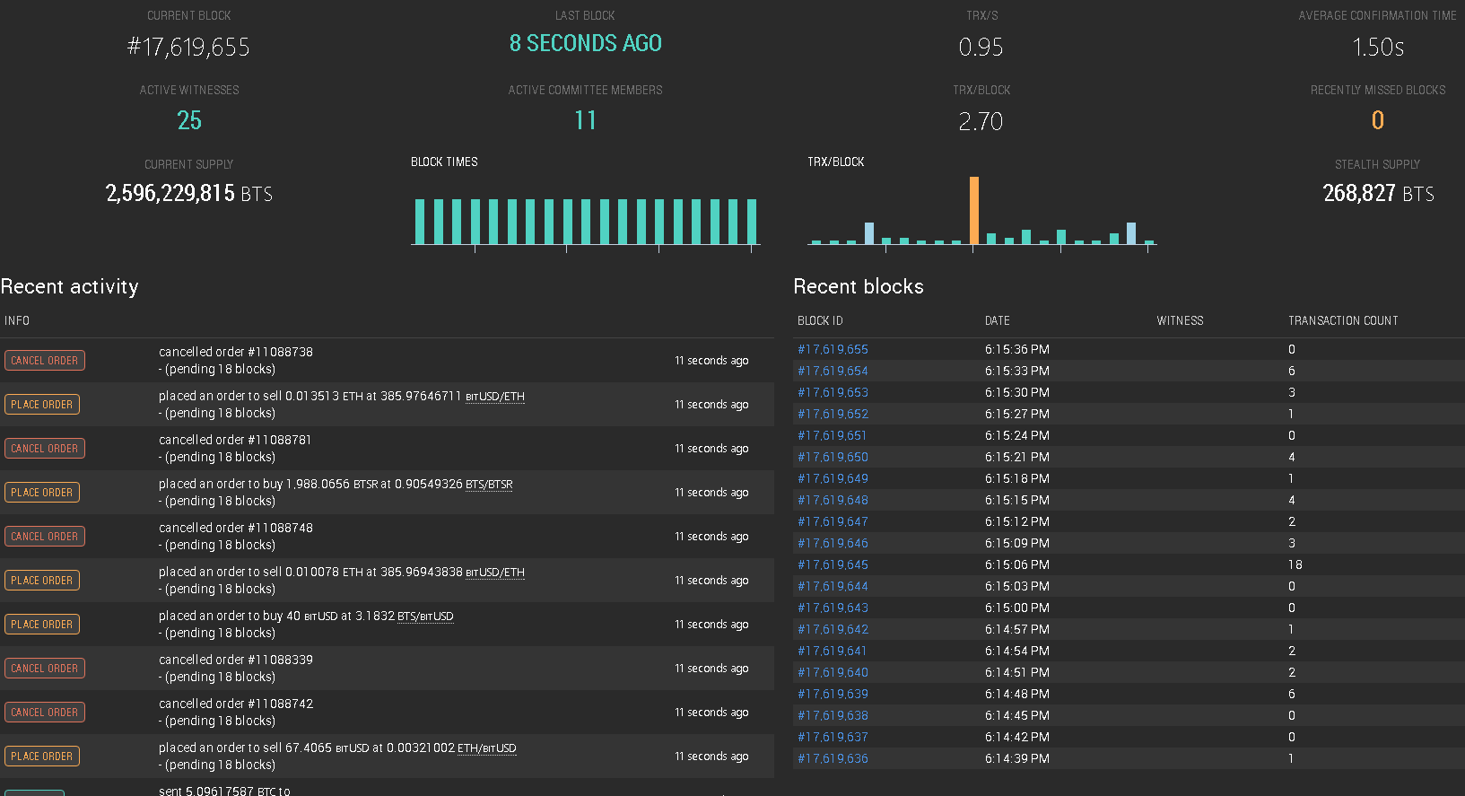Click the tall orange bar in the TRX/BLOCK chart
Image resolution: width=1465 pixels, height=796 pixels.
(974, 210)
